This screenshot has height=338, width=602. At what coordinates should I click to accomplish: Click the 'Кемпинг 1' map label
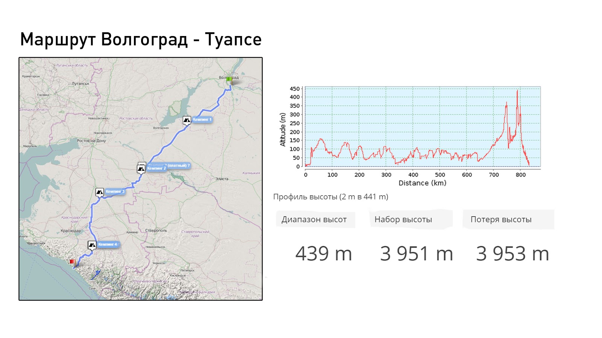click(x=202, y=119)
